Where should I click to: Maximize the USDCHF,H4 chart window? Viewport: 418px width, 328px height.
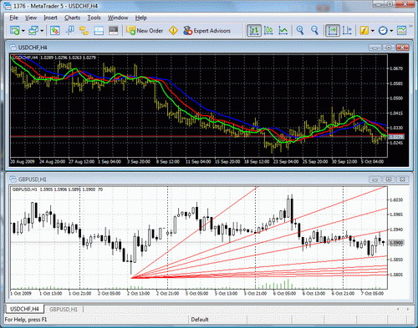pos(389,48)
